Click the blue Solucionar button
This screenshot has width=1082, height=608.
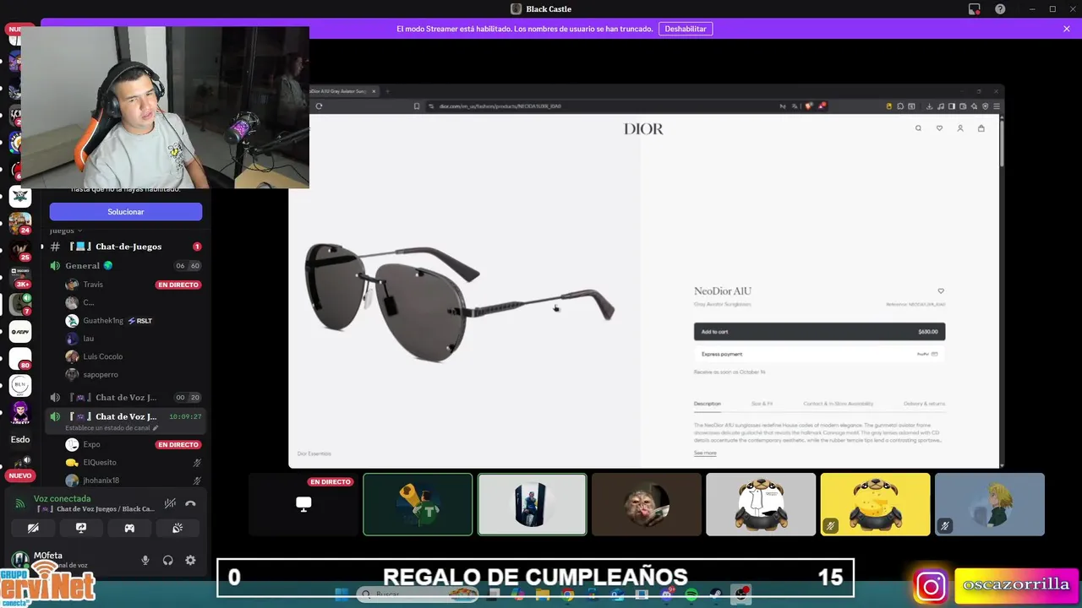(126, 212)
